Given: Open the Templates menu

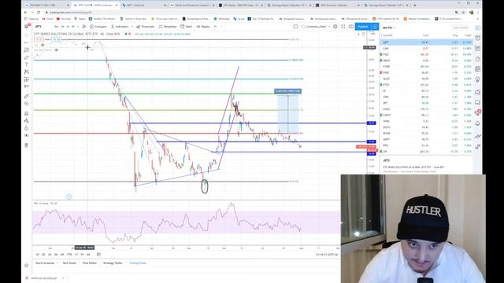Looking at the screenshot, I should pyautogui.click(x=168, y=26).
